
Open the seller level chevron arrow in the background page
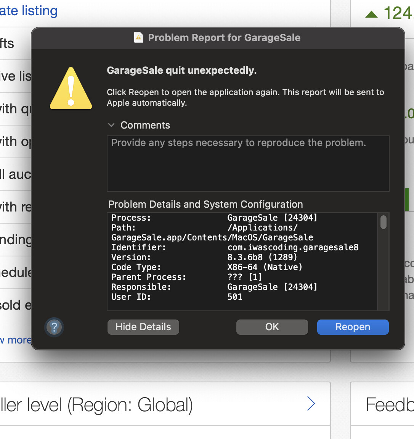pyautogui.click(x=311, y=404)
